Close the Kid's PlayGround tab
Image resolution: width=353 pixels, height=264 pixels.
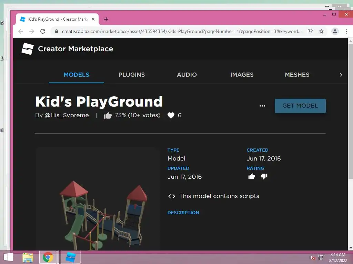[93, 19]
